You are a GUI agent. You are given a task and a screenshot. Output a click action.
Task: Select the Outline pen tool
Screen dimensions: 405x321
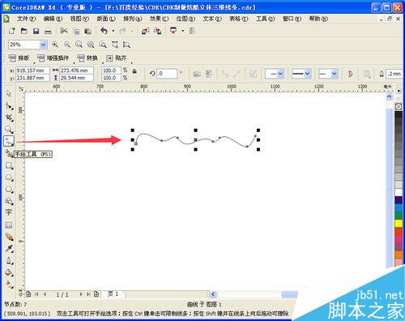[x=9, y=261]
